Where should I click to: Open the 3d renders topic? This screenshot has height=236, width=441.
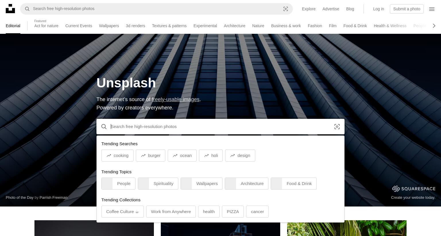135,26
